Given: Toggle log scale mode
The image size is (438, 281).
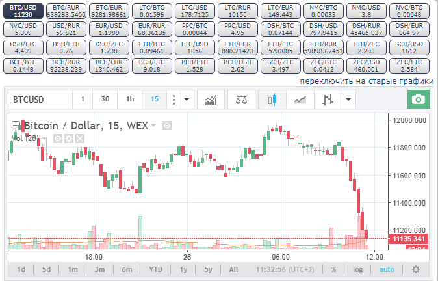Looking at the screenshot, I should (x=357, y=269).
